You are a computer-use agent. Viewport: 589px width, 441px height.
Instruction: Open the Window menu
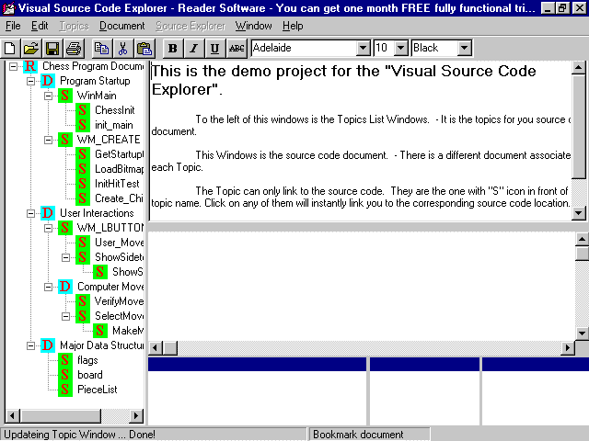(x=253, y=26)
